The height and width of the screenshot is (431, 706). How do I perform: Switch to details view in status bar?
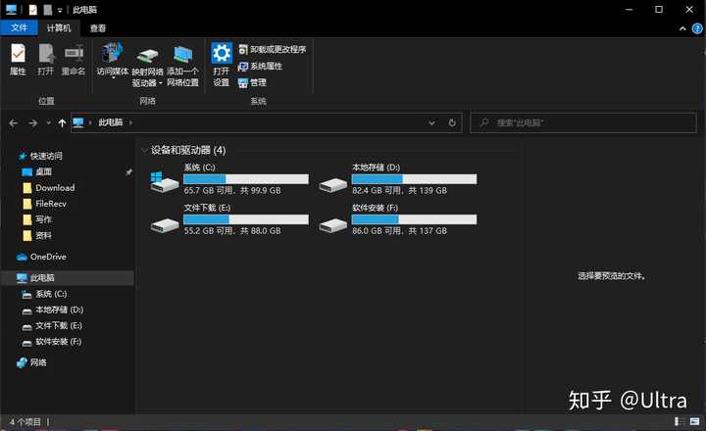pyautogui.click(x=679, y=421)
